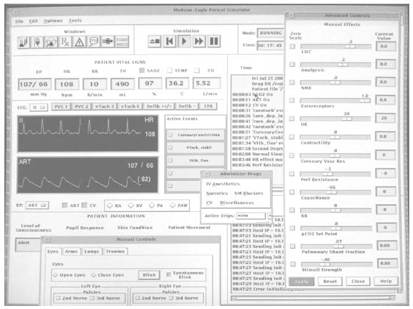Image resolution: width=413 pixels, height=309 pixels.
Task: Toggle Spontaneous Blink checkbox
Action: tap(169, 275)
